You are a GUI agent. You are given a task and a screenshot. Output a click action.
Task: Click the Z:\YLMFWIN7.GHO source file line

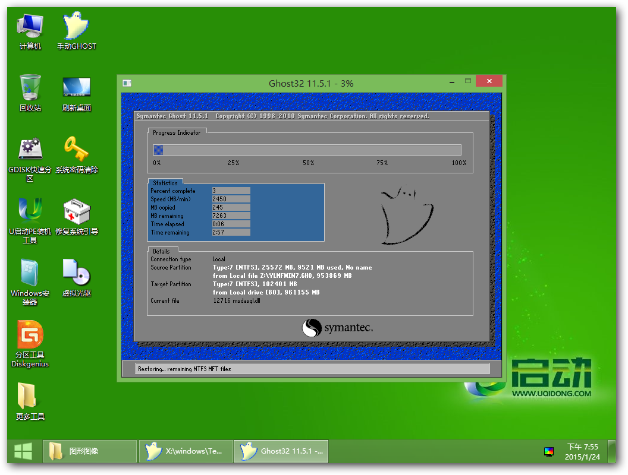coord(282,276)
